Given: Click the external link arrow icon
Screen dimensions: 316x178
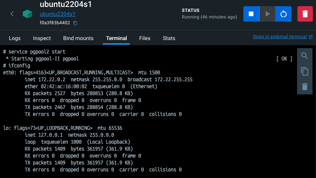Looking at the screenshot, I should click(311, 37).
